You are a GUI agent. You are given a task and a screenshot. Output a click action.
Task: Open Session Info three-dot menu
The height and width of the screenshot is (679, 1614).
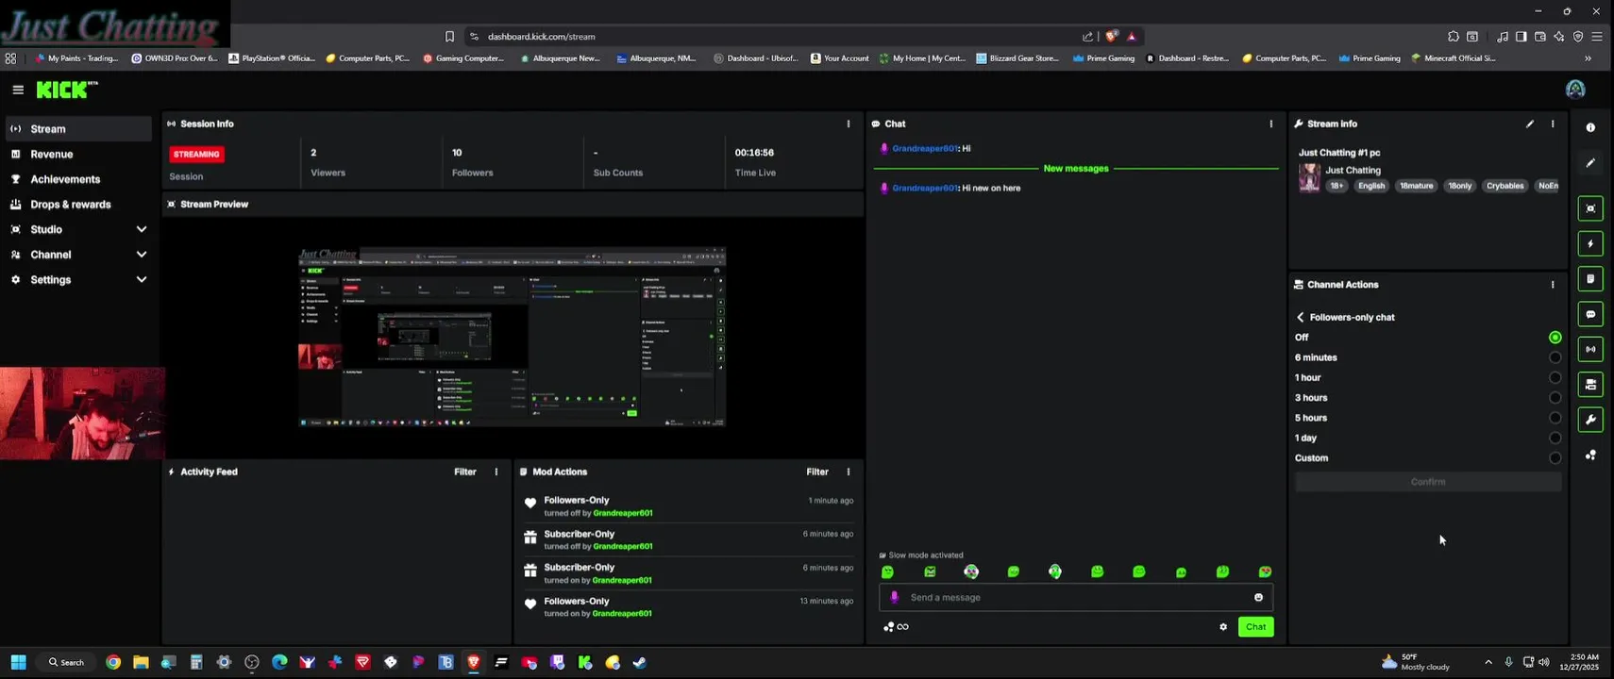[x=849, y=124]
